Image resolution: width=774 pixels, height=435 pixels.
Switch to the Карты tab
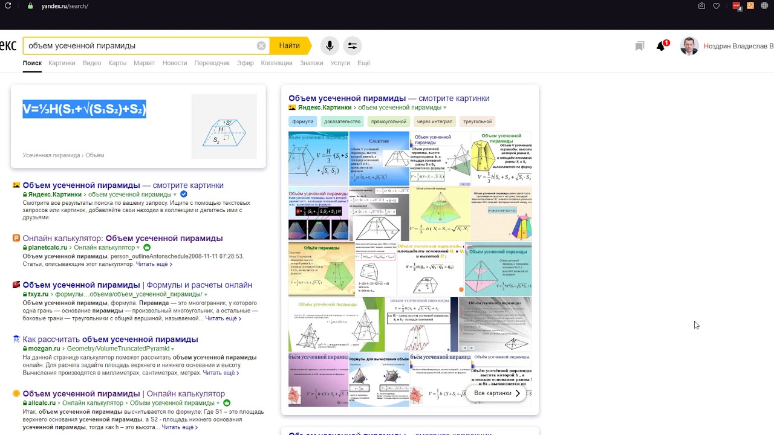pos(117,63)
